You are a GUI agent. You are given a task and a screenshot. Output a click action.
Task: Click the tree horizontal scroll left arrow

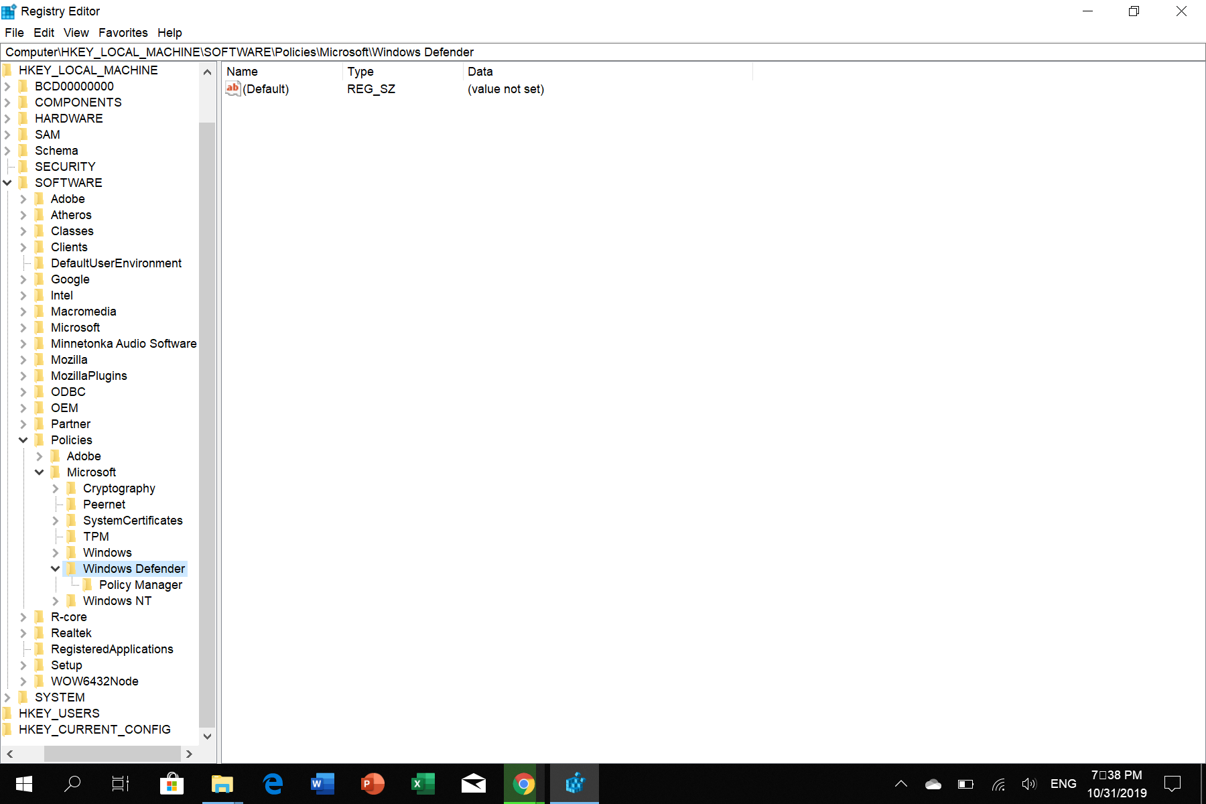tap(10, 754)
